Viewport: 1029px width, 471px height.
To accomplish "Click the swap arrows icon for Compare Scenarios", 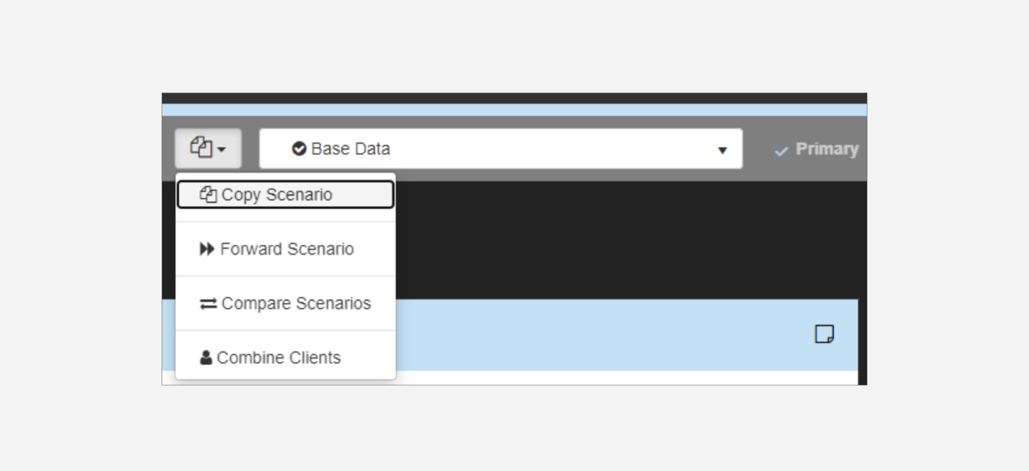I will [x=208, y=304].
